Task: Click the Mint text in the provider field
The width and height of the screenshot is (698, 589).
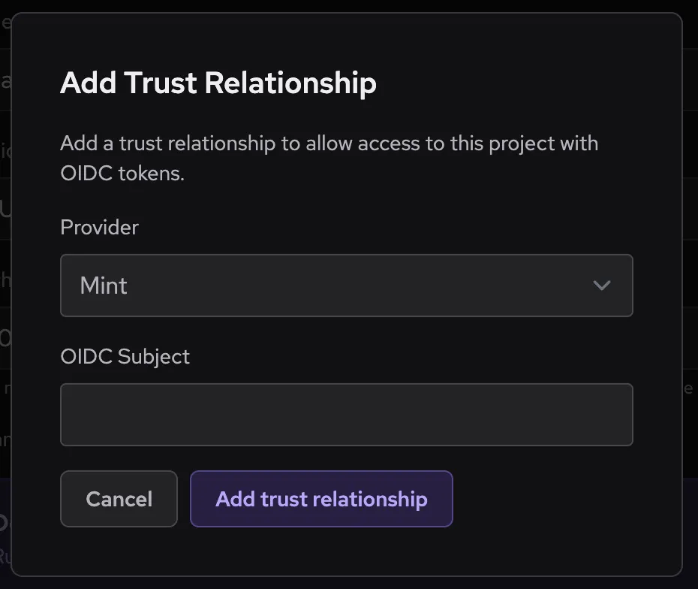Action: click(104, 285)
